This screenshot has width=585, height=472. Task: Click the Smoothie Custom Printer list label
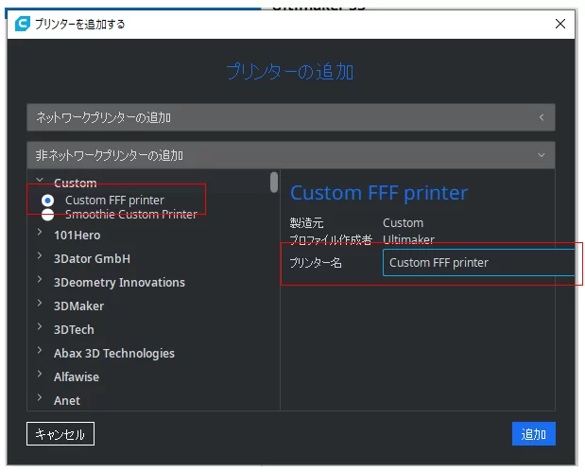[131, 215]
